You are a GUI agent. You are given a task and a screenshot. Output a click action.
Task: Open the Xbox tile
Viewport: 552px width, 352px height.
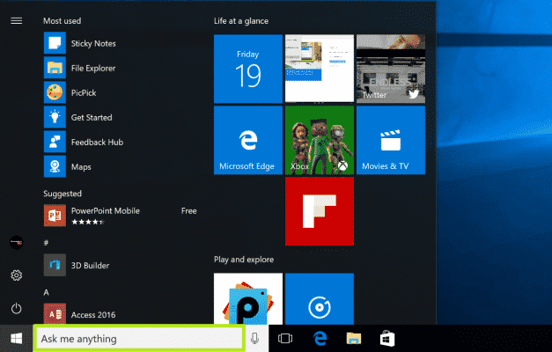pyautogui.click(x=319, y=141)
